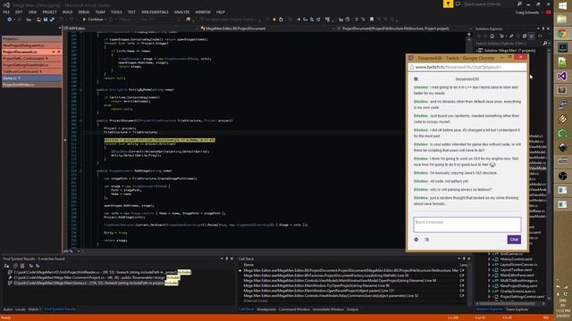572x321 pixels.
Task: Open the MegaMan.Editor.Bll.ProjectDocument class dropdown
Action: pos(268,29)
